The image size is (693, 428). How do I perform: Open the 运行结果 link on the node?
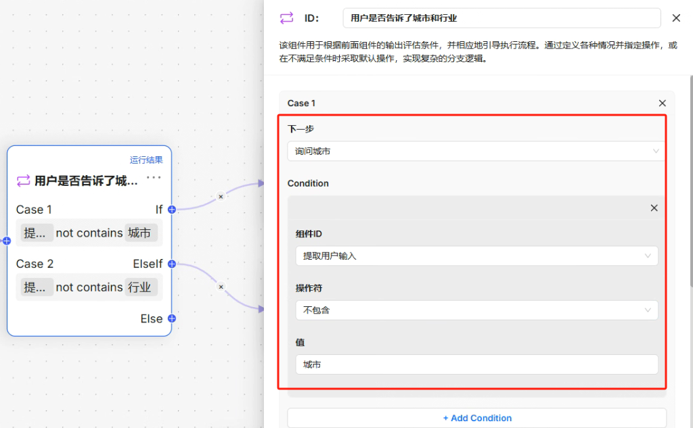coord(146,160)
